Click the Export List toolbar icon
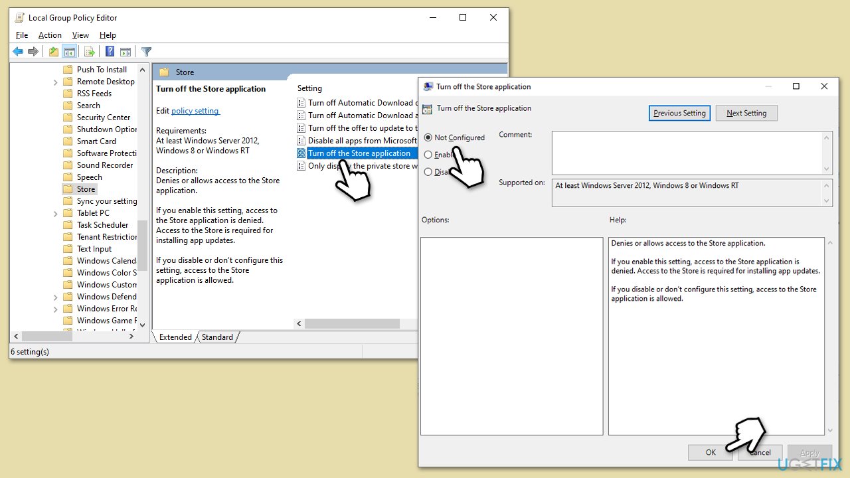Screen dimensions: 850x478 click(89, 52)
